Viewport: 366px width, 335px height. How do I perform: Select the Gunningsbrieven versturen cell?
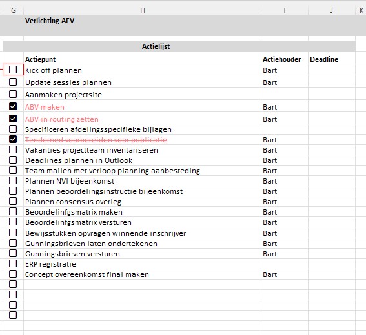(x=143, y=253)
